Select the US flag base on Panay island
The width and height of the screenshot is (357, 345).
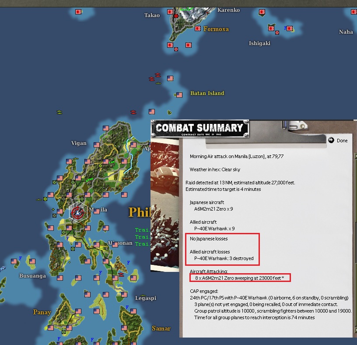[x=78, y=311]
